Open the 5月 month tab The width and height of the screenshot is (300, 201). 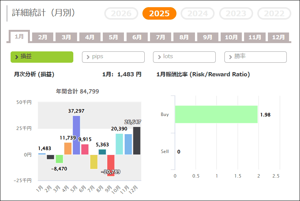(113, 37)
